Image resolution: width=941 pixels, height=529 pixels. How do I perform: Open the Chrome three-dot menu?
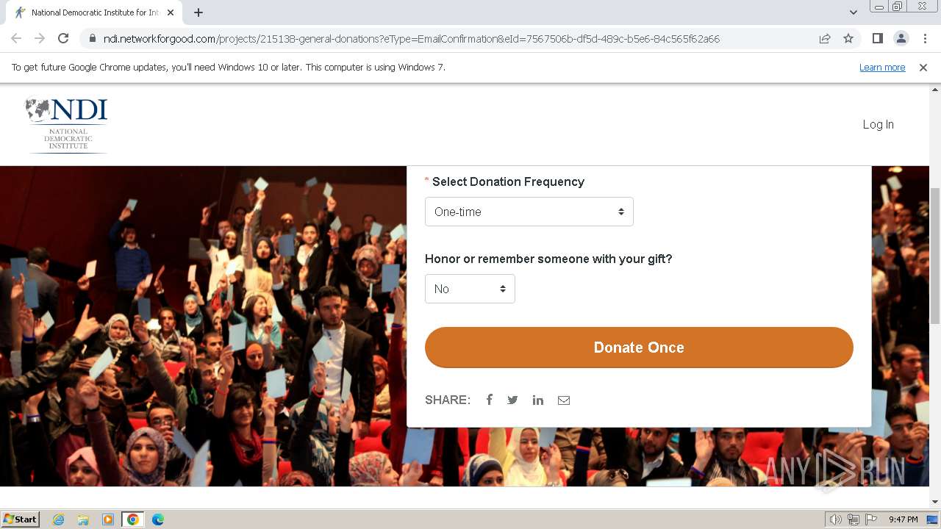pyautogui.click(x=925, y=38)
